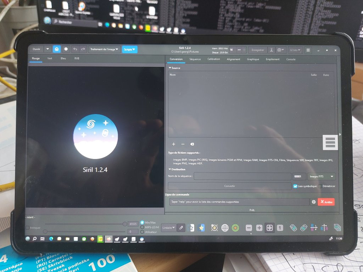Check the Dématricer checkbox
The width and height of the screenshot is (363, 272).
tap(320, 186)
